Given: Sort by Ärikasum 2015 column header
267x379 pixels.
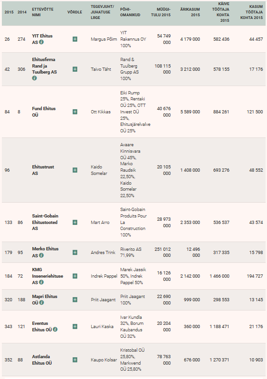Looking at the screenshot, I should 190,12.
